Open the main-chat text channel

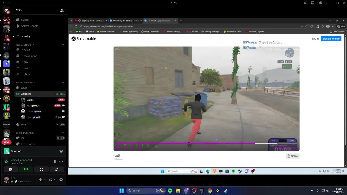40,56
